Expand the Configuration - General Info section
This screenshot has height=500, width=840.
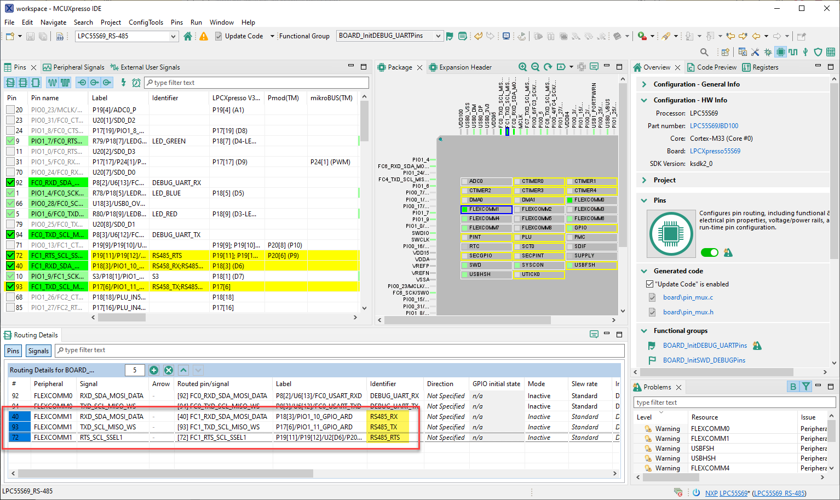(644, 84)
